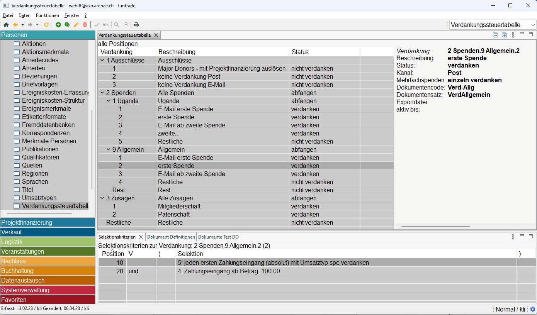The image size is (537, 315).
Task: Collapse the '1 Ausschlüsse' tree node
Action: coord(102,60)
